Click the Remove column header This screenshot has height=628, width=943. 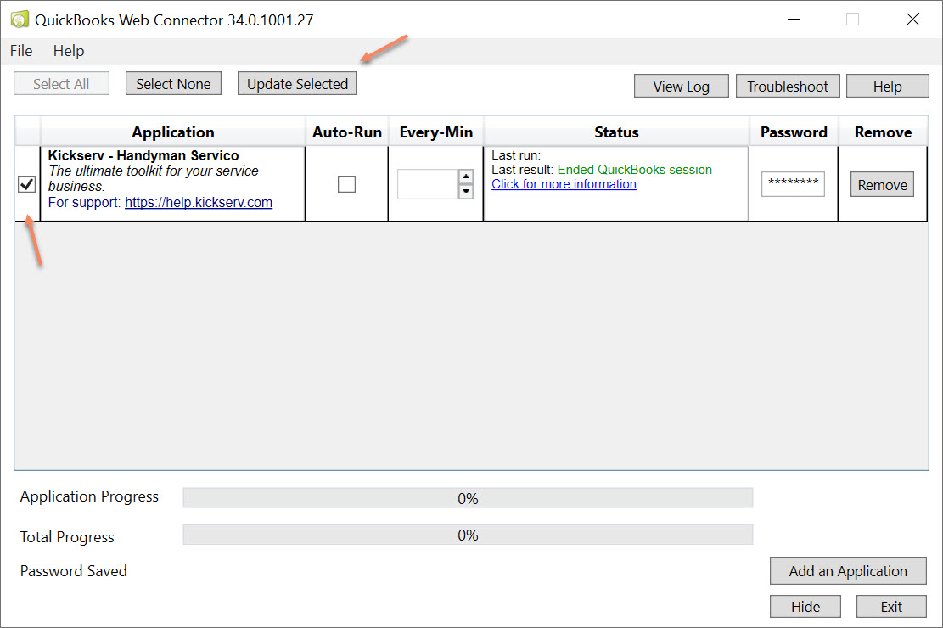pyautogui.click(x=883, y=132)
